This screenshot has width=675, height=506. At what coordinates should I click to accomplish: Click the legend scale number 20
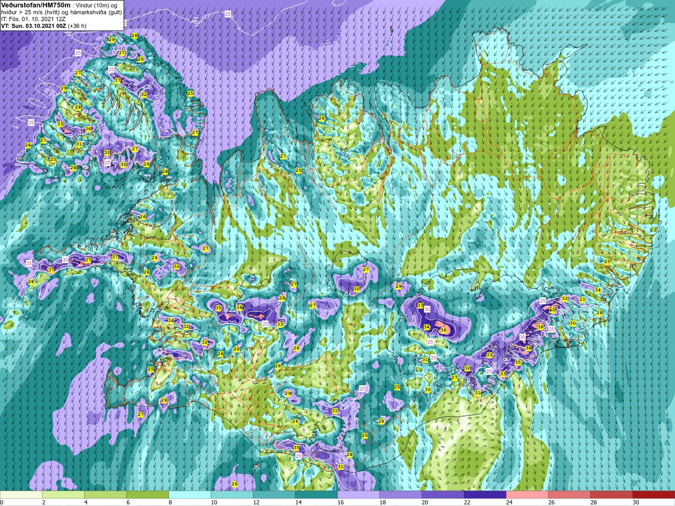(x=425, y=502)
